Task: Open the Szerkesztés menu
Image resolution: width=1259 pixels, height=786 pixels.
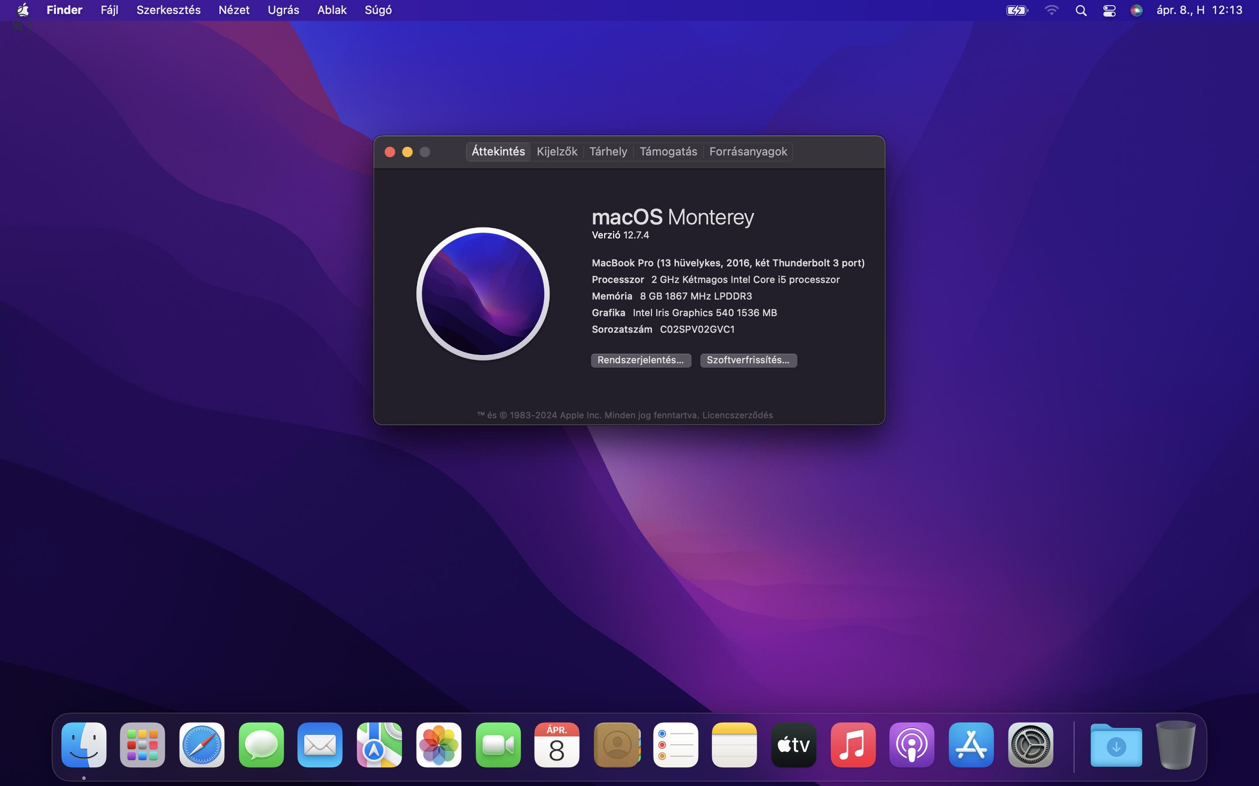Action: click(x=168, y=10)
